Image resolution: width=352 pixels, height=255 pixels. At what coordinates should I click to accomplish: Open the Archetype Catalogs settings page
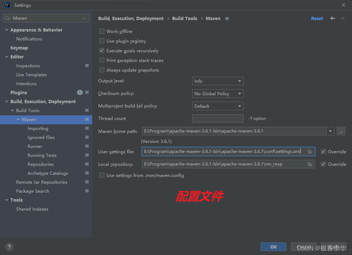[48, 173]
